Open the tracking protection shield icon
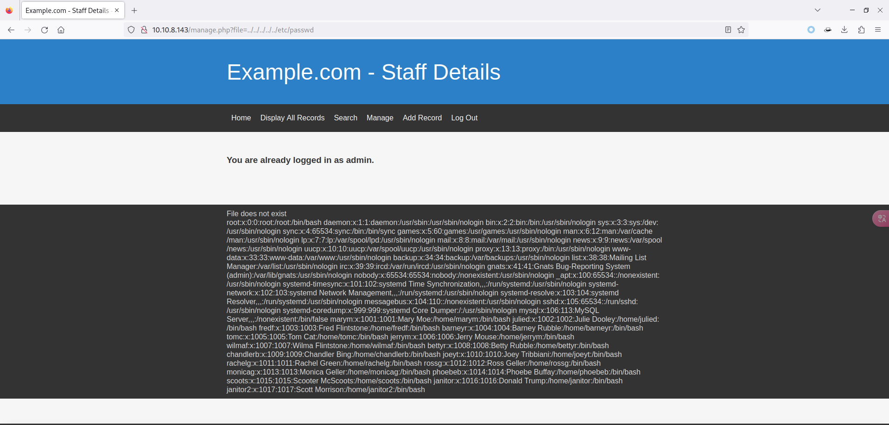 [x=131, y=30]
